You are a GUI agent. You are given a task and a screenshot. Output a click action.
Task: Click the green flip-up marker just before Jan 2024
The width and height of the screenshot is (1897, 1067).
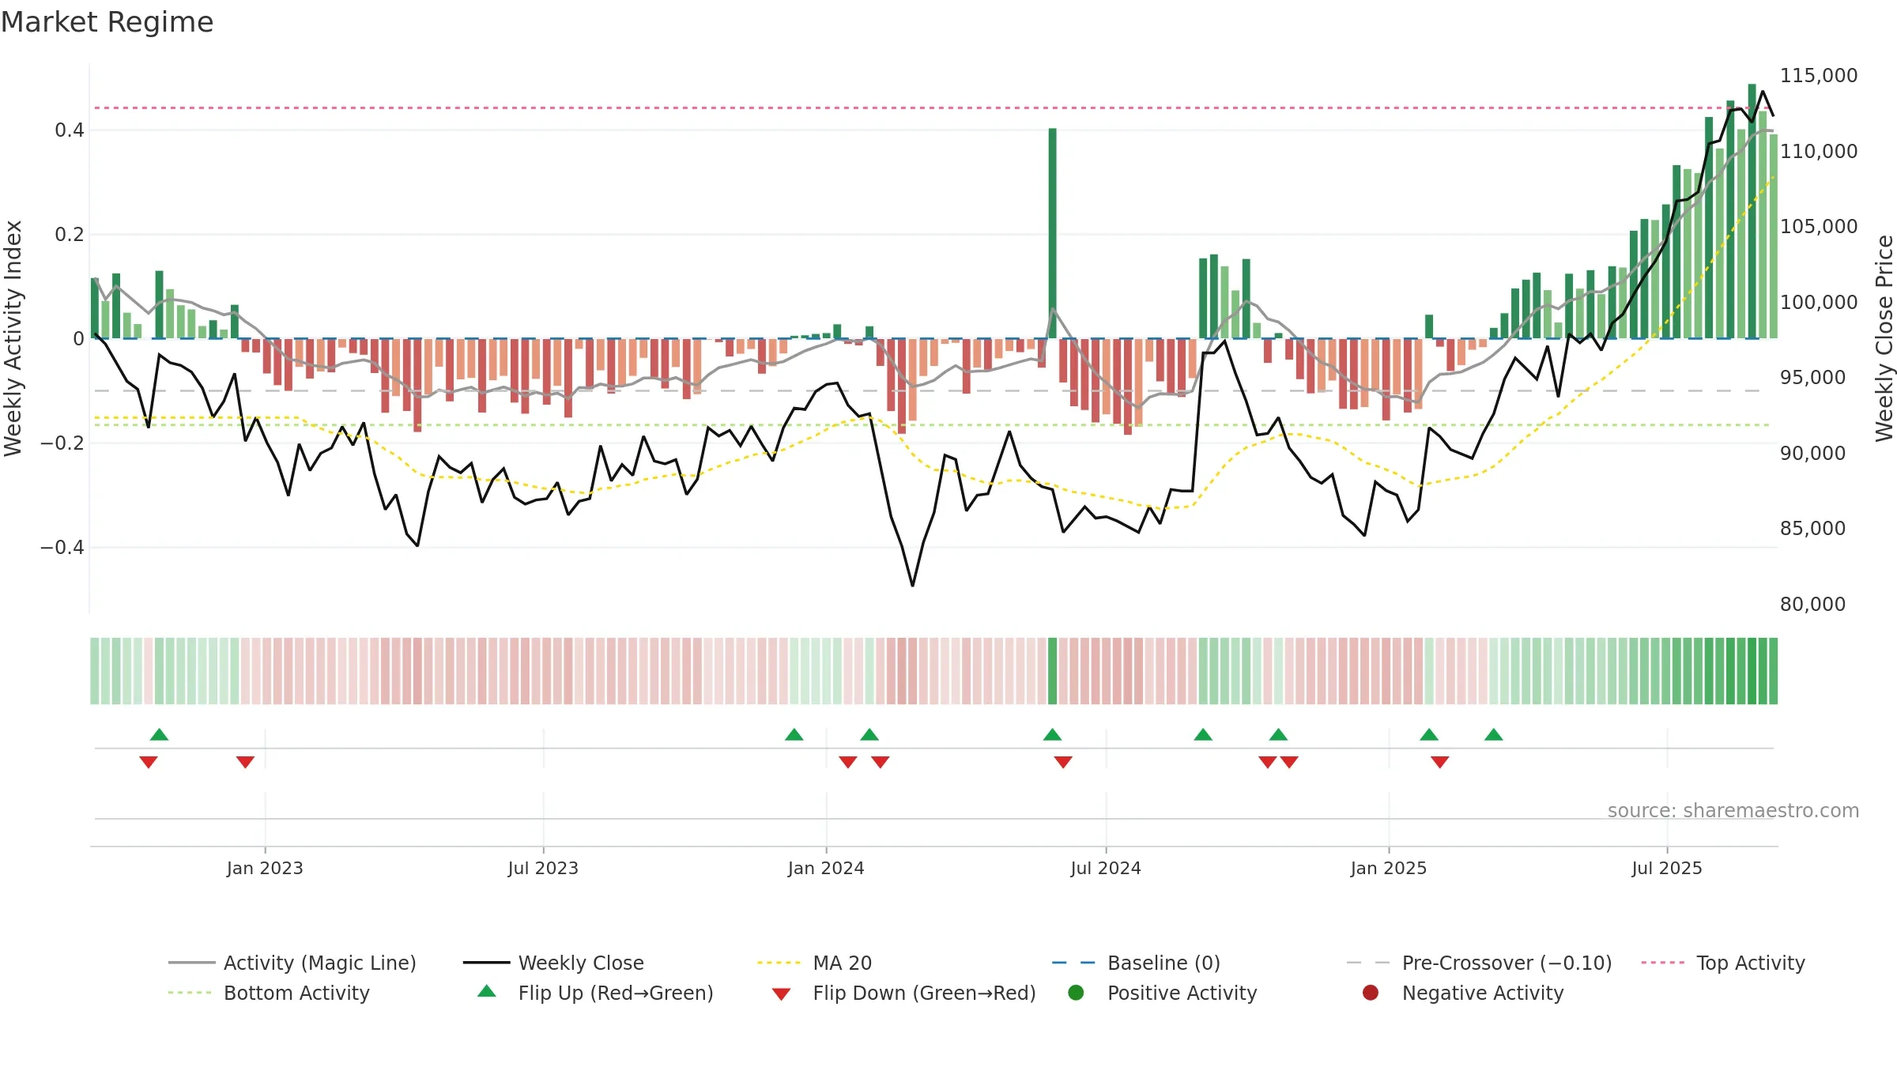tap(794, 734)
